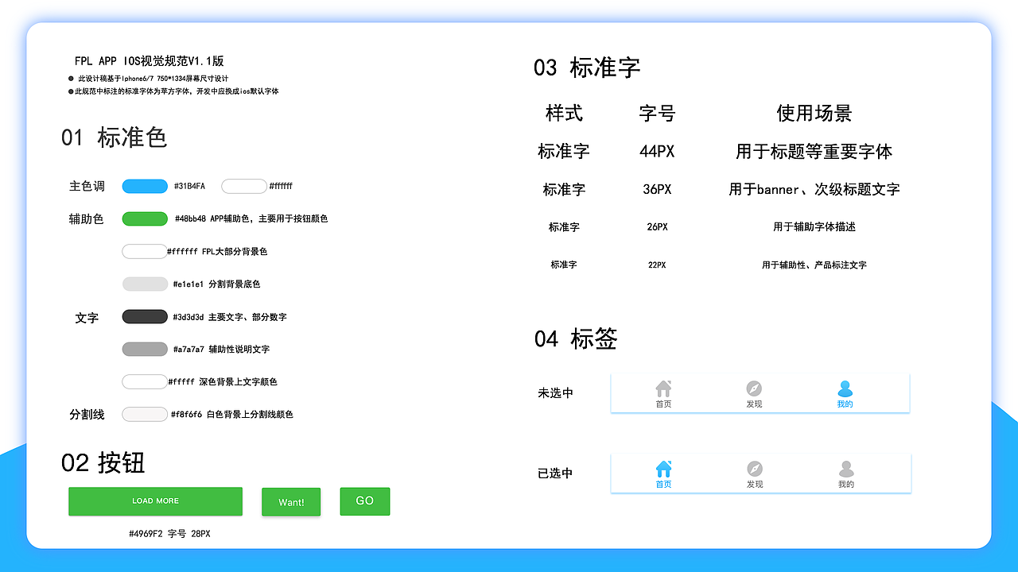Click the 未选中 row label
Viewport: 1018px width, 572px height.
tap(555, 392)
